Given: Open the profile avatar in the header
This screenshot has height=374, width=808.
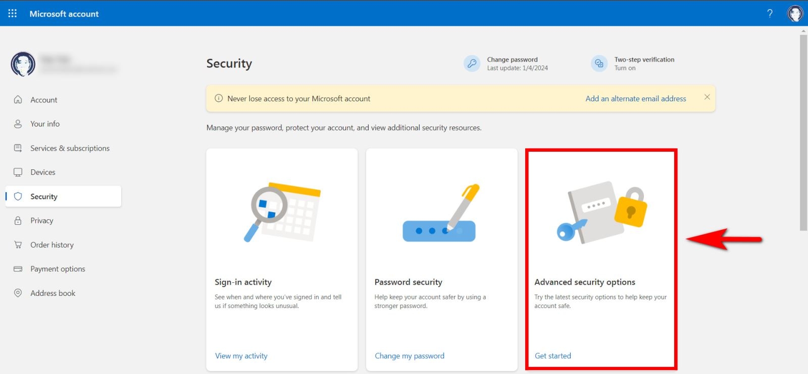Looking at the screenshot, I should tap(795, 14).
